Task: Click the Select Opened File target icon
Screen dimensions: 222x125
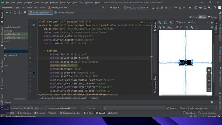Action: pos(15,12)
